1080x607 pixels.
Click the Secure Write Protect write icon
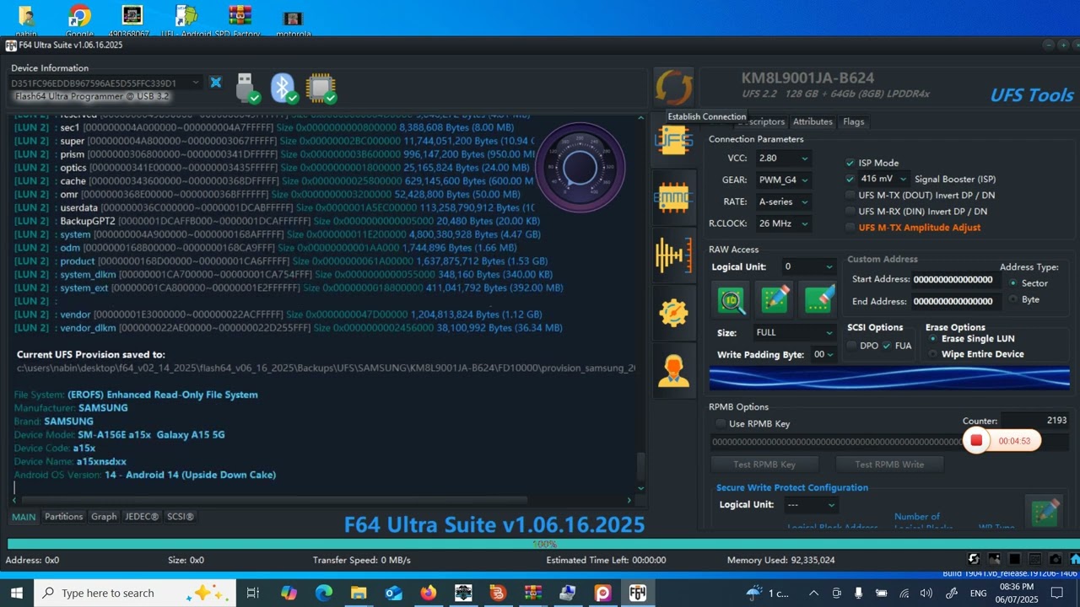click(1045, 511)
